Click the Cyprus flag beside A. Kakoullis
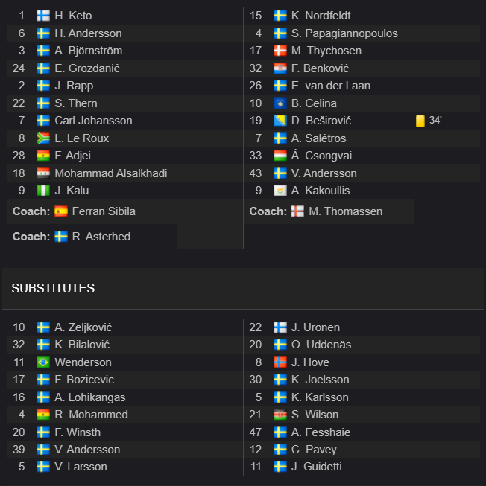 point(280,191)
